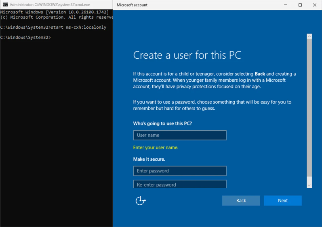The width and height of the screenshot is (322, 227).
Task: Click the cmd.exe icon in title bar
Action: click(5, 4)
